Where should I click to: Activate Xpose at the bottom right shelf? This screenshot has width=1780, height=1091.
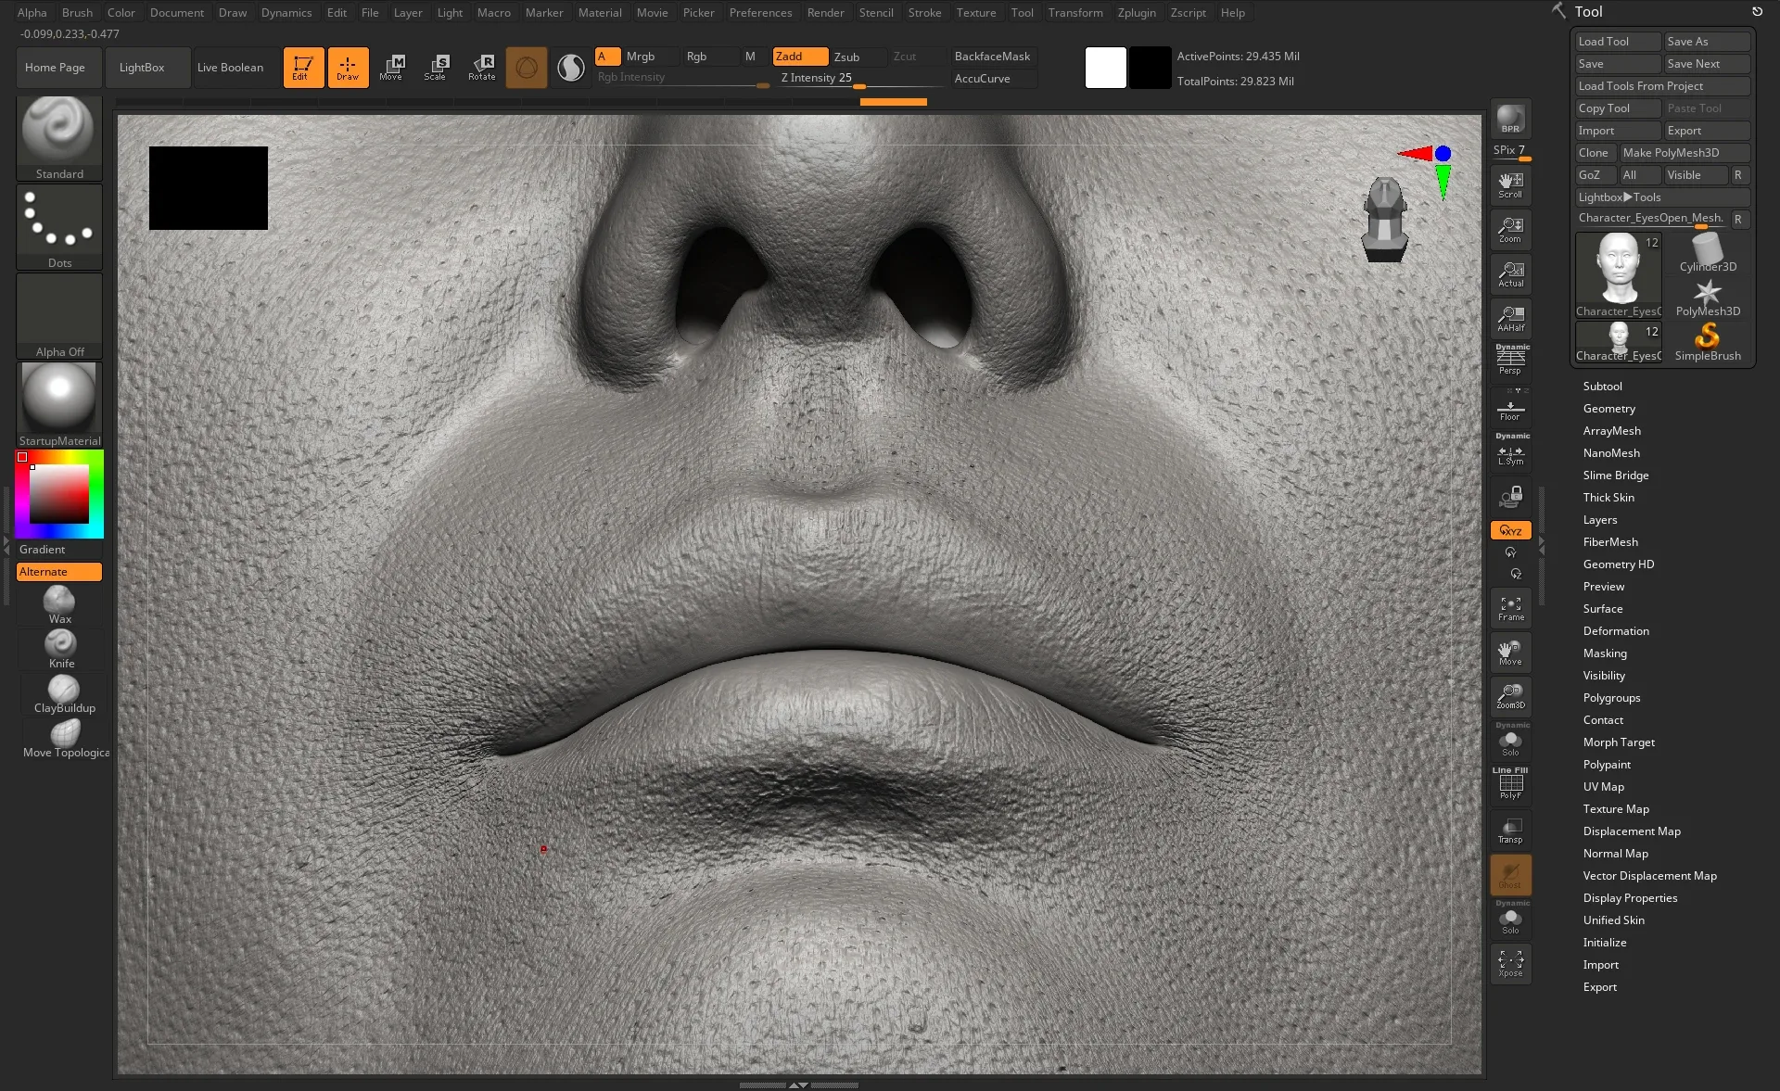(1510, 964)
